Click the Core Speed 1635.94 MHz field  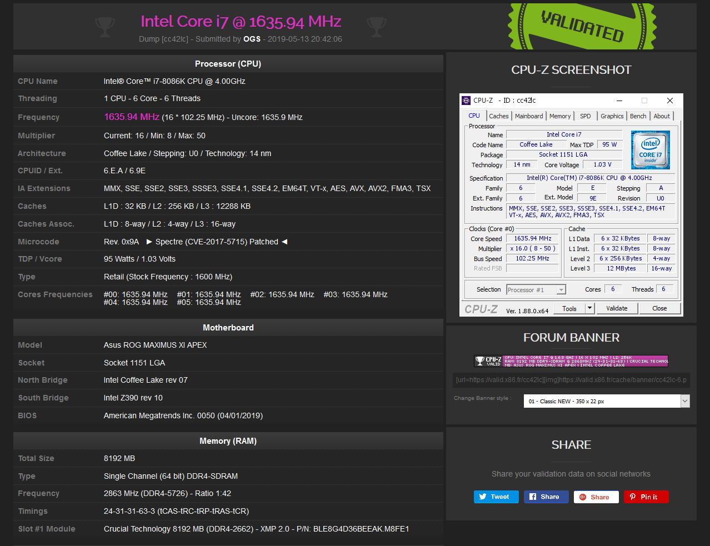[532, 238]
